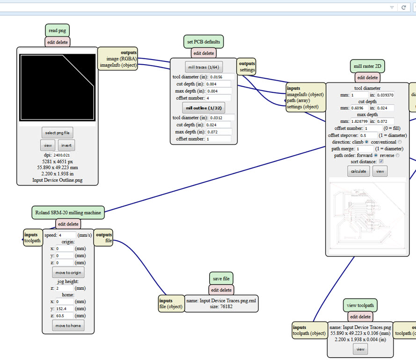The height and width of the screenshot is (360, 416).
Task: Click delete link under read png
Action: 62,42
